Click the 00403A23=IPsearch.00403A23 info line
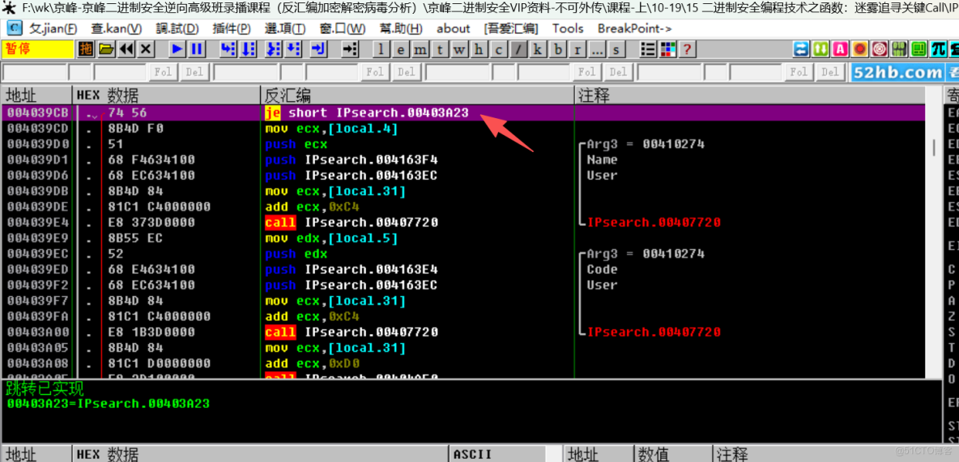Viewport: 959px width, 462px height. [x=109, y=403]
